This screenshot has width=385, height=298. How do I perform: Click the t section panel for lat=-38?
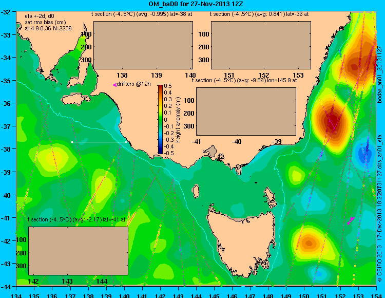(x=143, y=45)
